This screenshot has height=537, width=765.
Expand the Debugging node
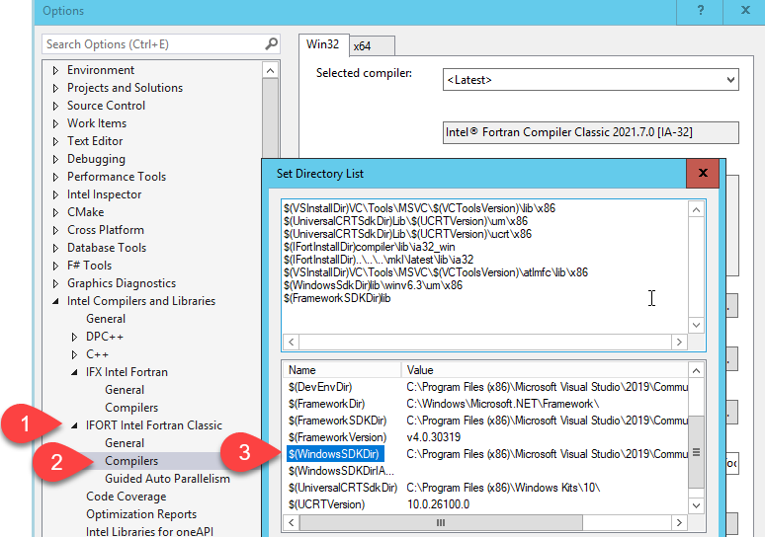click(x=55, y=159)
